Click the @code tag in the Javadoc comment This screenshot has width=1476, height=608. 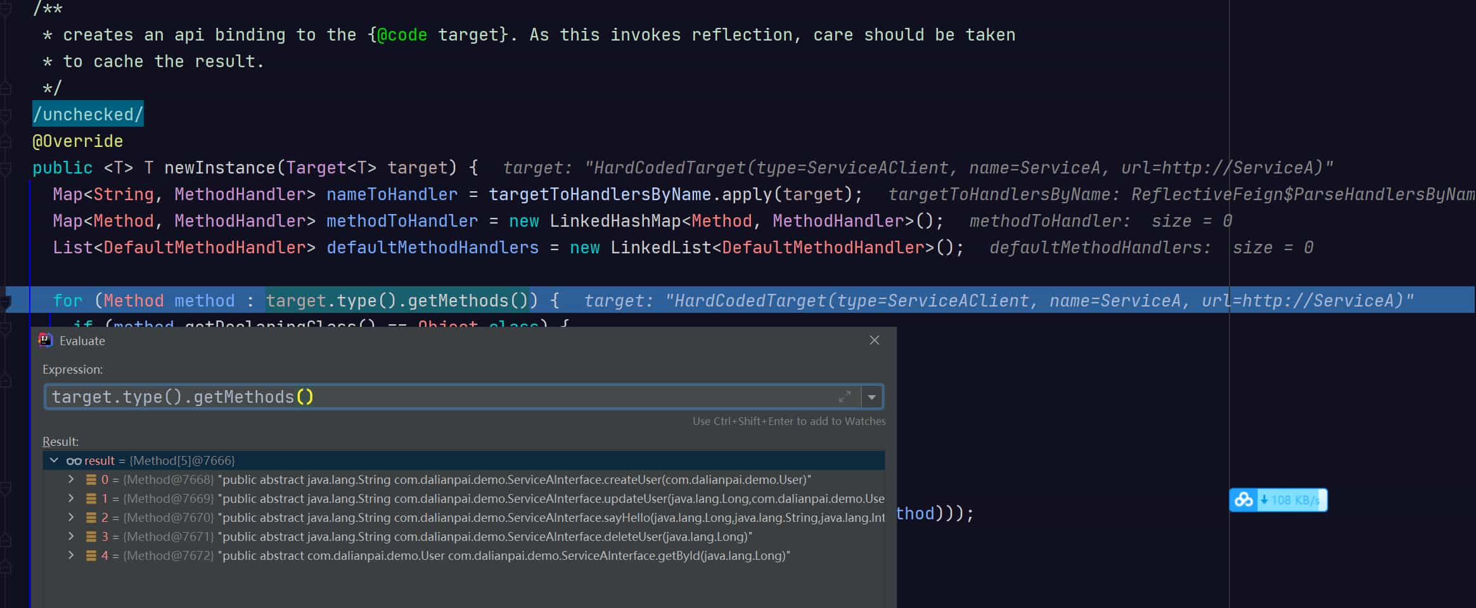[x=402, y=34]
